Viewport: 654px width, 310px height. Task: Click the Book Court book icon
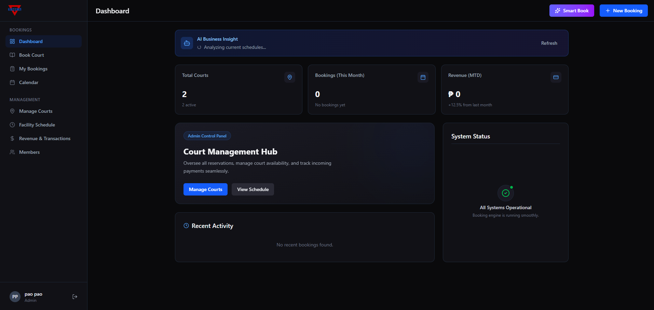pos(12,55)
